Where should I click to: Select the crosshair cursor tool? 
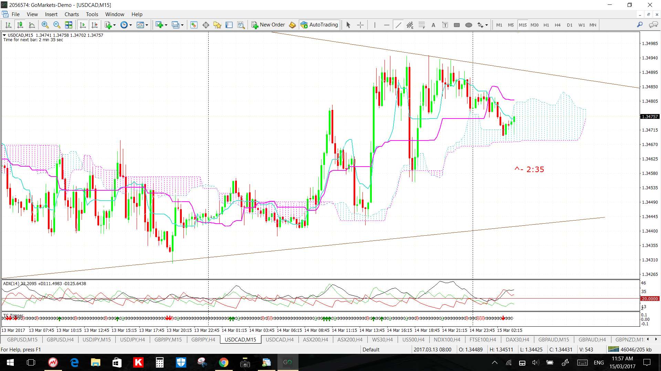click(x=360, y=25)
